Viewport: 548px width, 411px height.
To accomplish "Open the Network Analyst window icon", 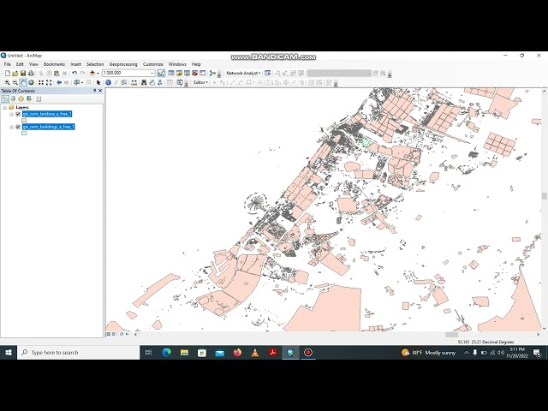I will pos(267,73).
